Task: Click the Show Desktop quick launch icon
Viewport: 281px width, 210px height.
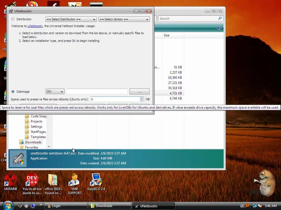Action: pos(33,206)
